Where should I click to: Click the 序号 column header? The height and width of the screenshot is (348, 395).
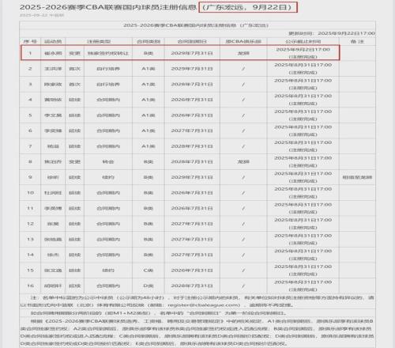30,42
